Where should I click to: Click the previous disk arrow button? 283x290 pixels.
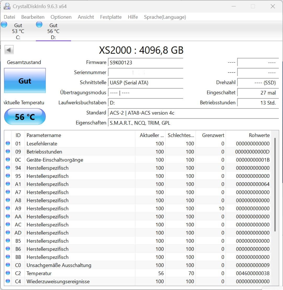point(9,50)
